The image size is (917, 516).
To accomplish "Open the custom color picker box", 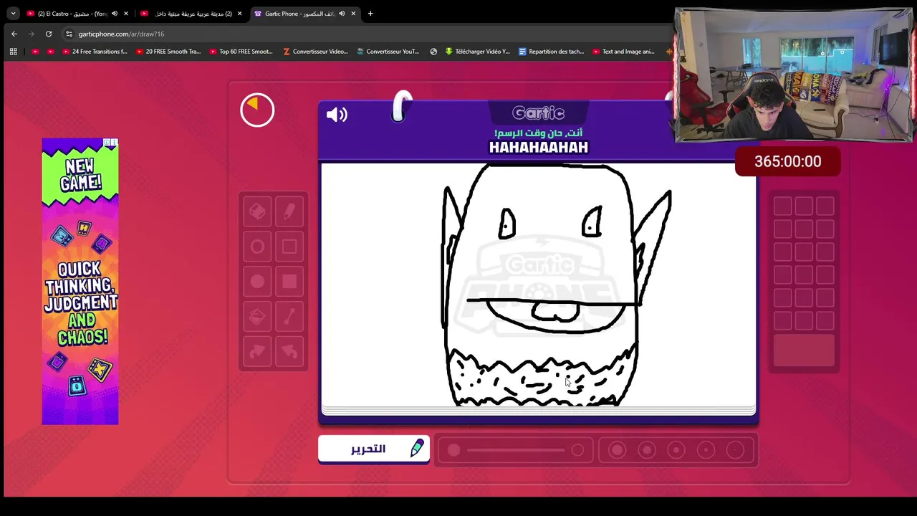I will coord(804,350).
